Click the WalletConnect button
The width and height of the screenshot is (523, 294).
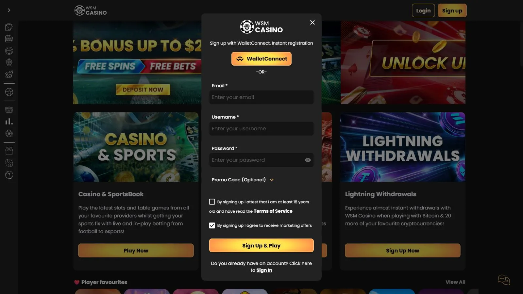[x=261, y=59]
